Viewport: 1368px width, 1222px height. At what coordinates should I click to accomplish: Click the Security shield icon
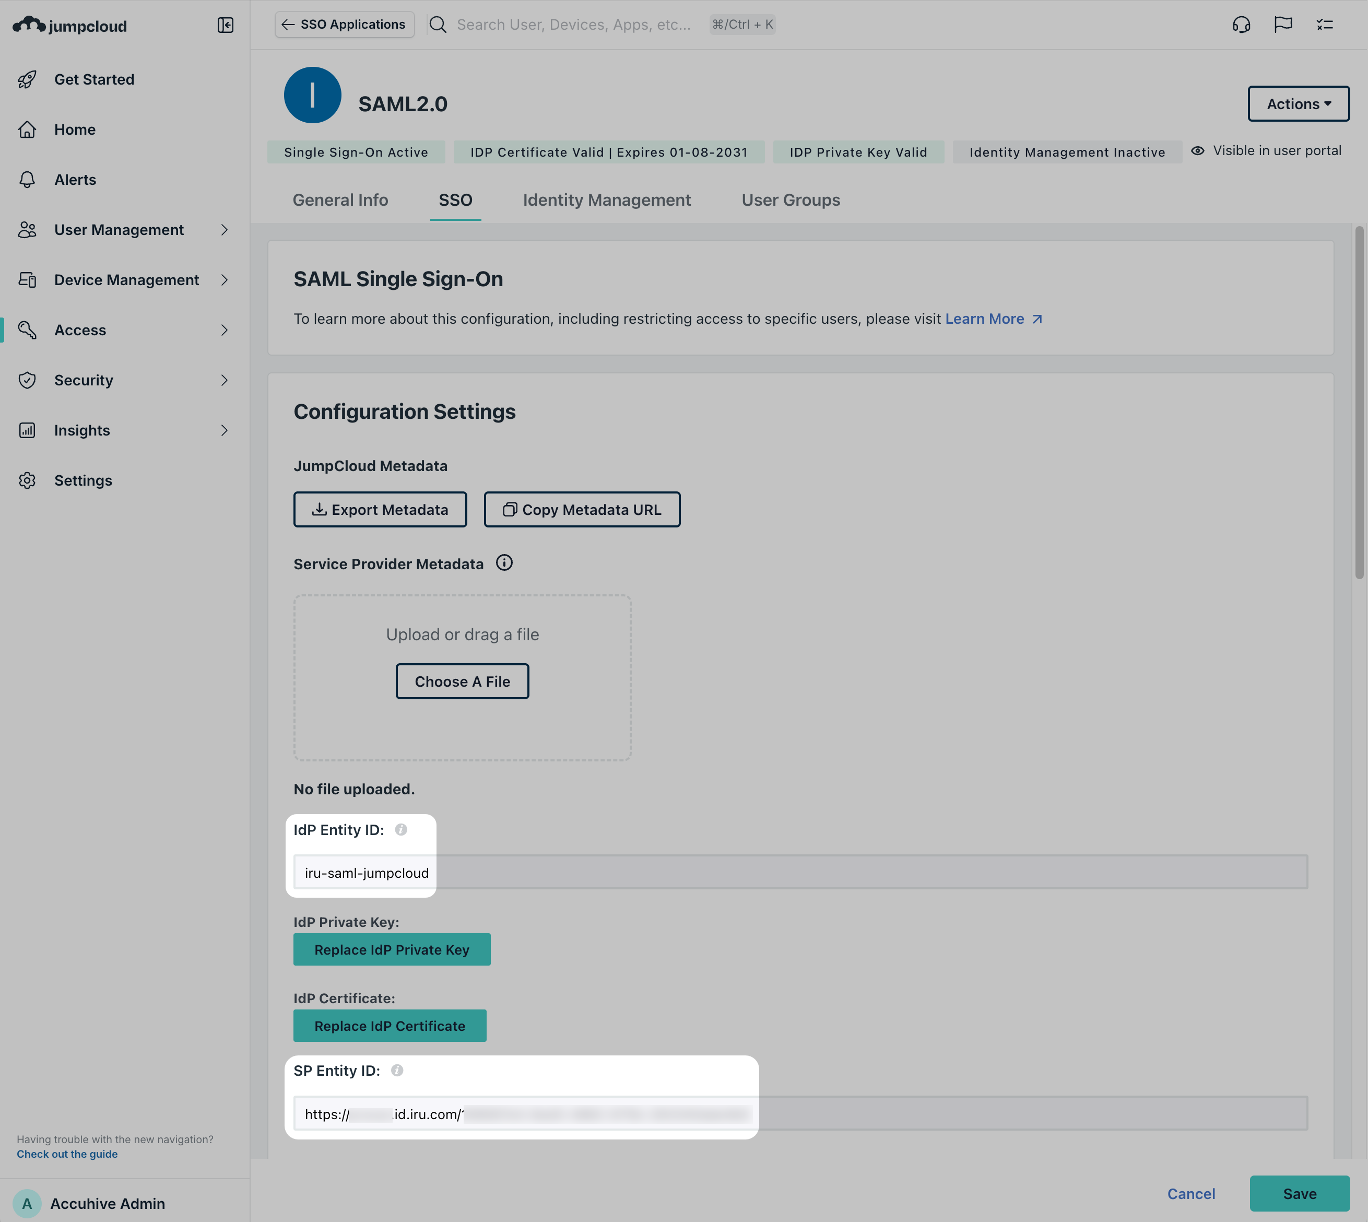(27, 380)
